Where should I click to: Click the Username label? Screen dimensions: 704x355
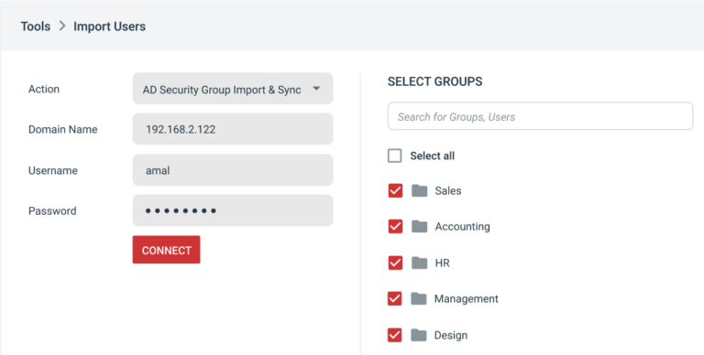(x=53, y=170)
